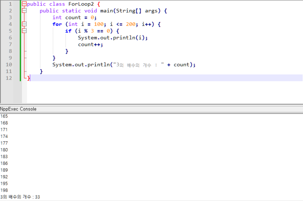Click the 'for' keyword on line 4
The width and height of the screenshot is (303, 201).
point(57,24)
